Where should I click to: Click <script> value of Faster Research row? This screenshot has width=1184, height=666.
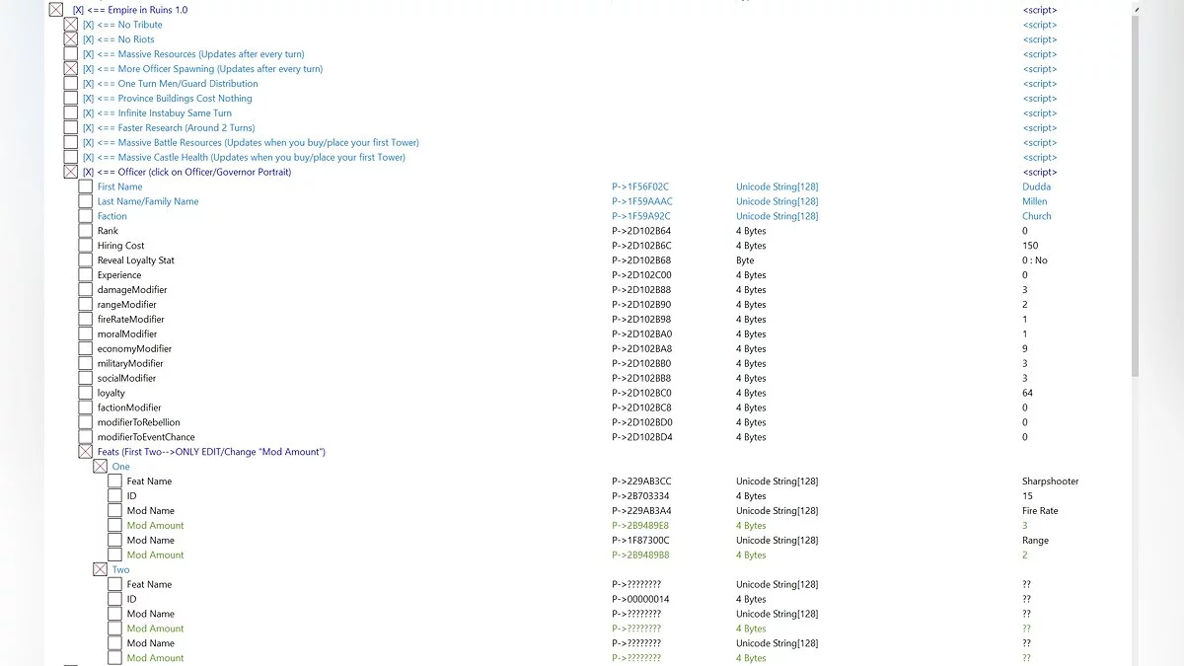pyautogui.click(x=1040, y=127)
